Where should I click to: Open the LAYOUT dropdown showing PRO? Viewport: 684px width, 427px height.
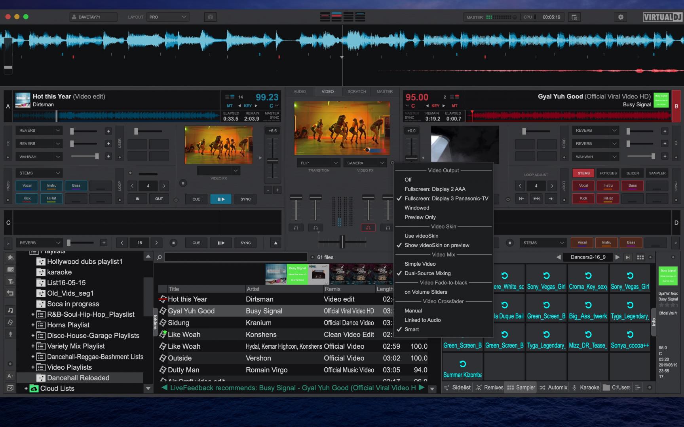[x=168, y=17]
